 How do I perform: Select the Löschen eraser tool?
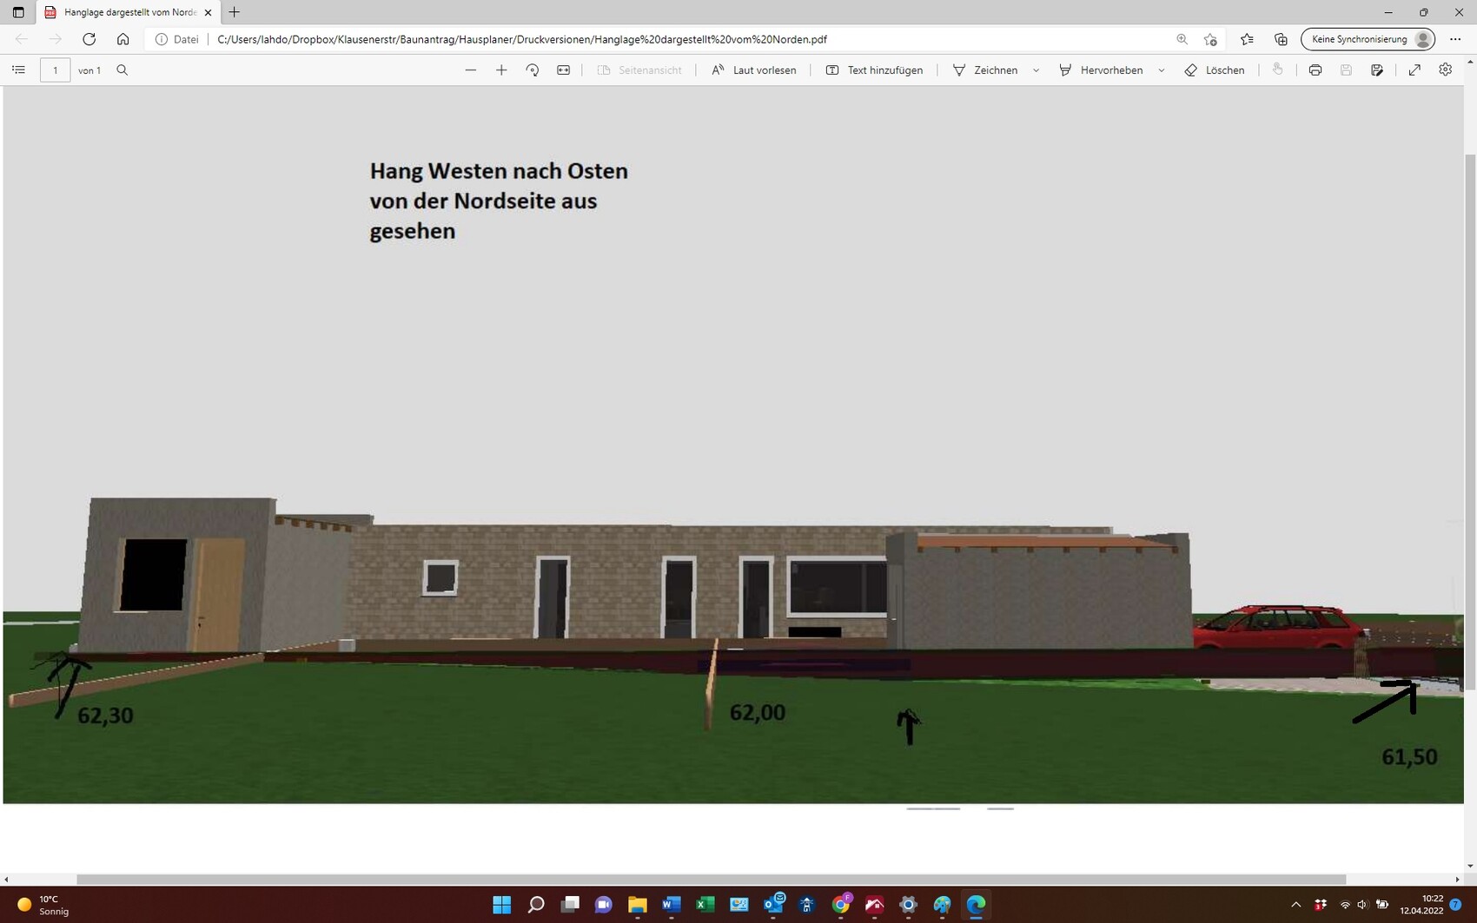(x=1215, y=70)
